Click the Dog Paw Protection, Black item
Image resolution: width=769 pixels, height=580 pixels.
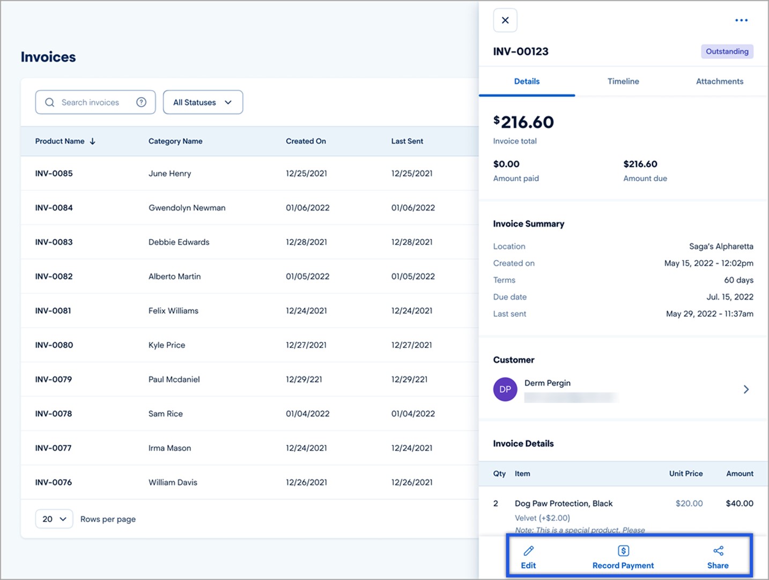[564, 503]
